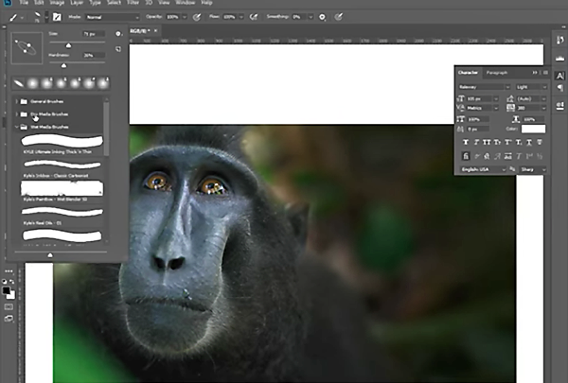The image size is (568, 383).
Task: Adjust brush thumbnail size slider at panel bottom
Action: click(x=50, y=255)
